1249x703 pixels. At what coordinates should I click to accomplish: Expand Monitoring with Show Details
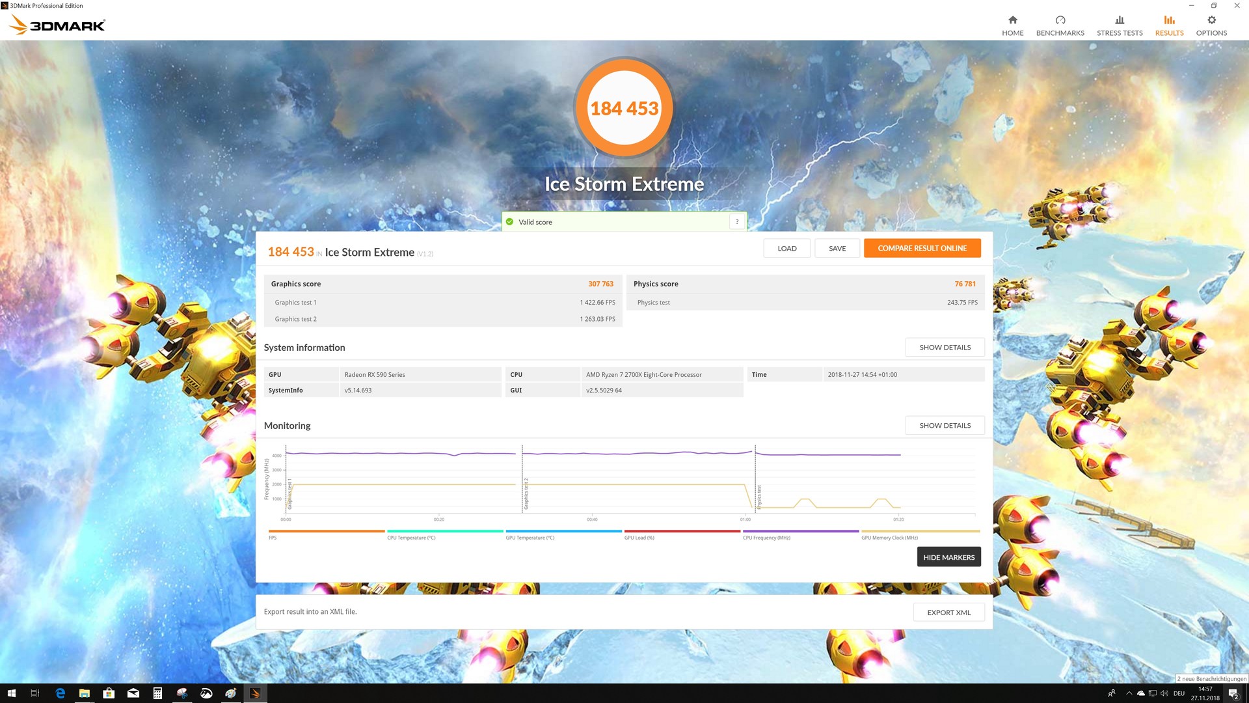coord(945,426)
